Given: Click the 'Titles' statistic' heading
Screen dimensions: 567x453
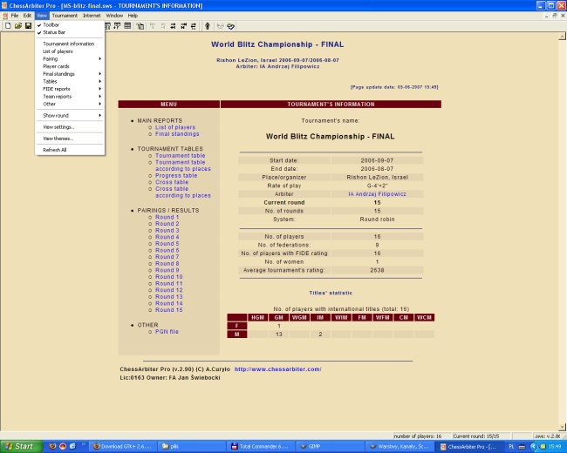Looking at the screenshot, I should (x=331, y=293).
